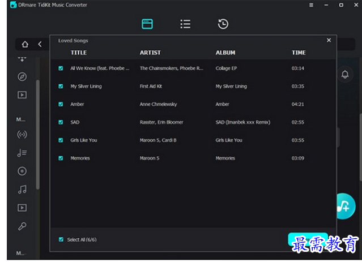Uncheck the Girls Like You song checkbox
Image resolution: width=362 pixels, height=262 pixels.
point(61,140)
